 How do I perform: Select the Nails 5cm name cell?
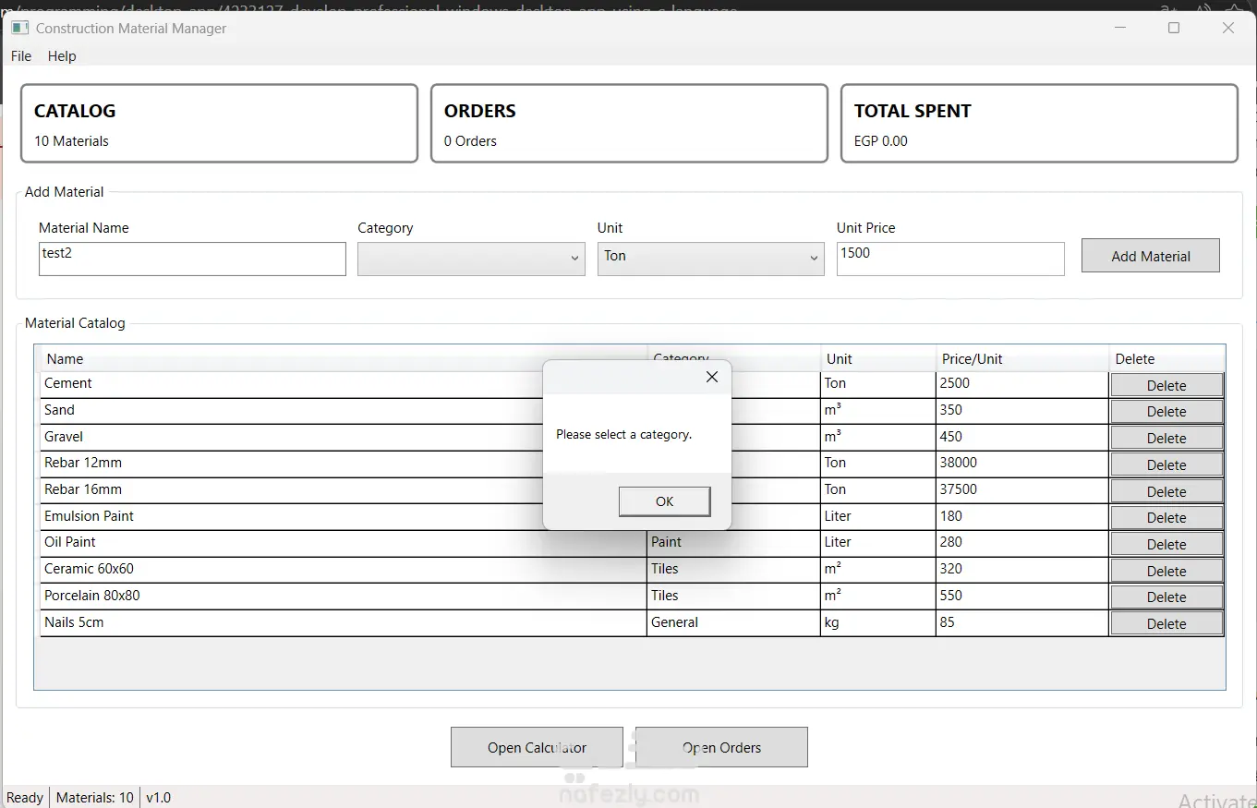(x=344, y=623)
